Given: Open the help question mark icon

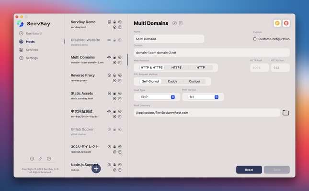Looking at the screenshot, I should click(49, 159).
